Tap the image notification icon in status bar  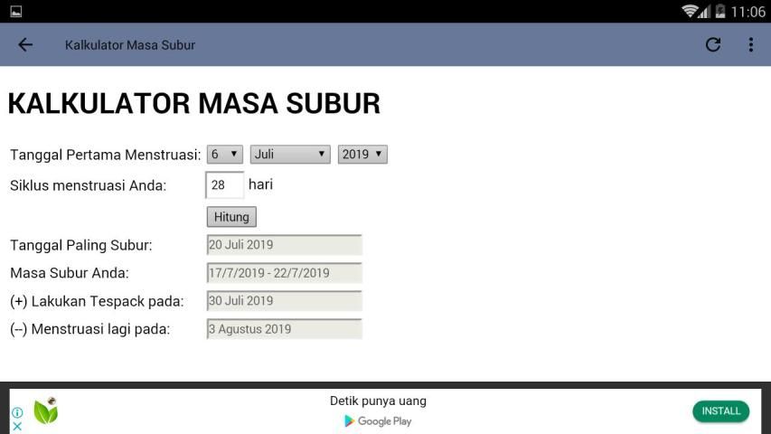pos(15,12)
